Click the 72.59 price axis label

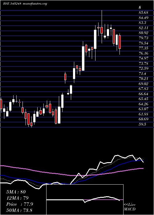143,68
